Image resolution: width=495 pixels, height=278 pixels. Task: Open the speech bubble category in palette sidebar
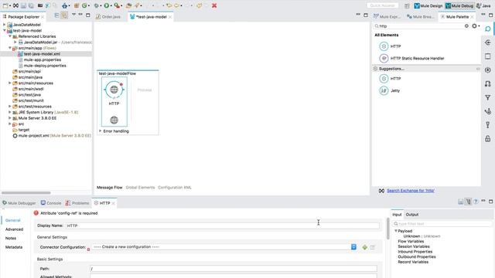point(488,29)
